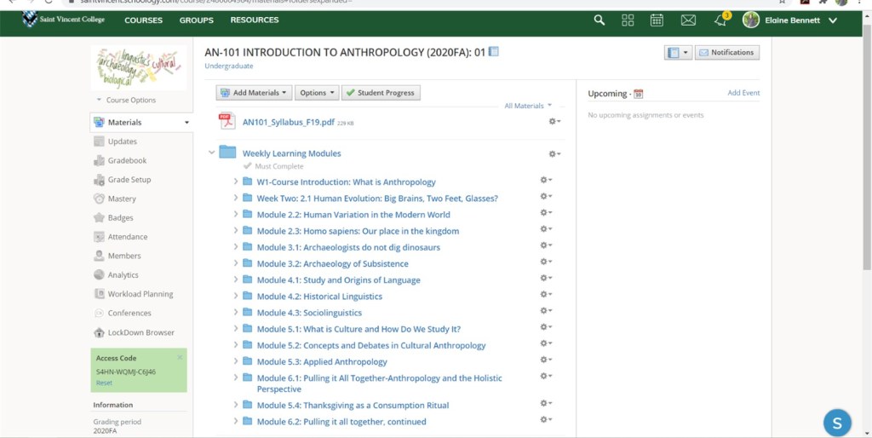The image size is (872, 438).
Task: Open the Add Materials dropdown
Action: [x=254, y=93]
